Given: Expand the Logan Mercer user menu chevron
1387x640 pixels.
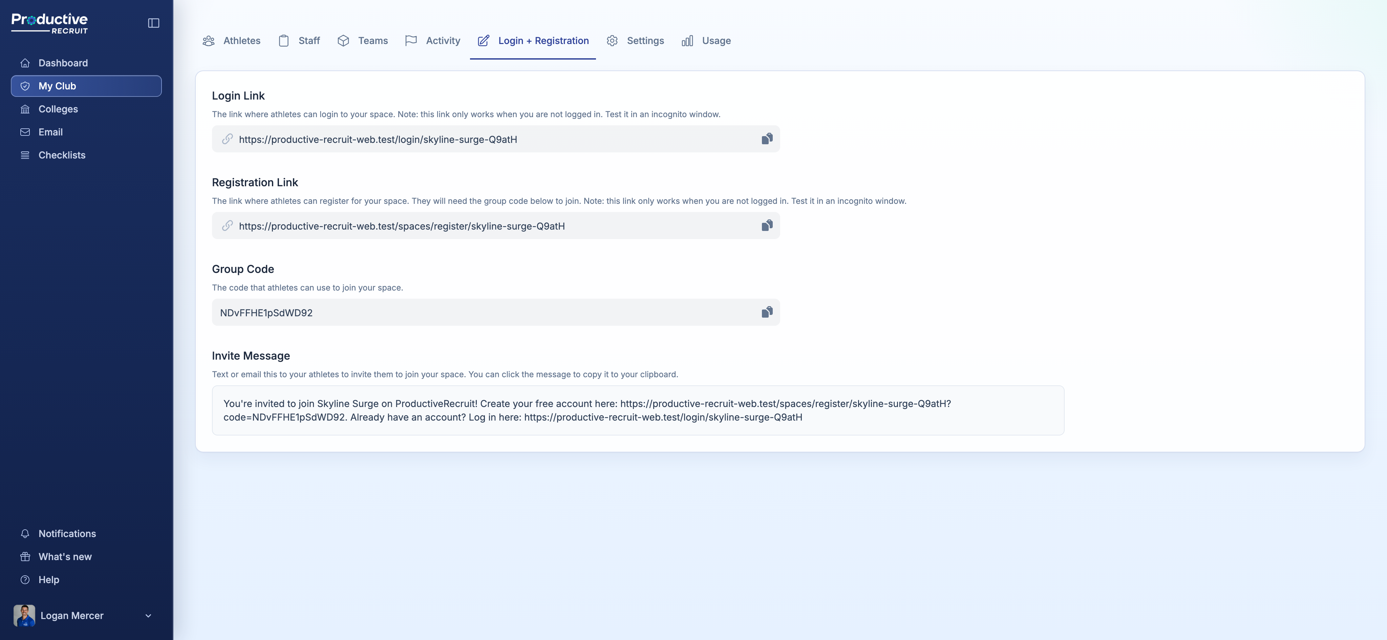Looking at the screenshot, I should 148,616.
